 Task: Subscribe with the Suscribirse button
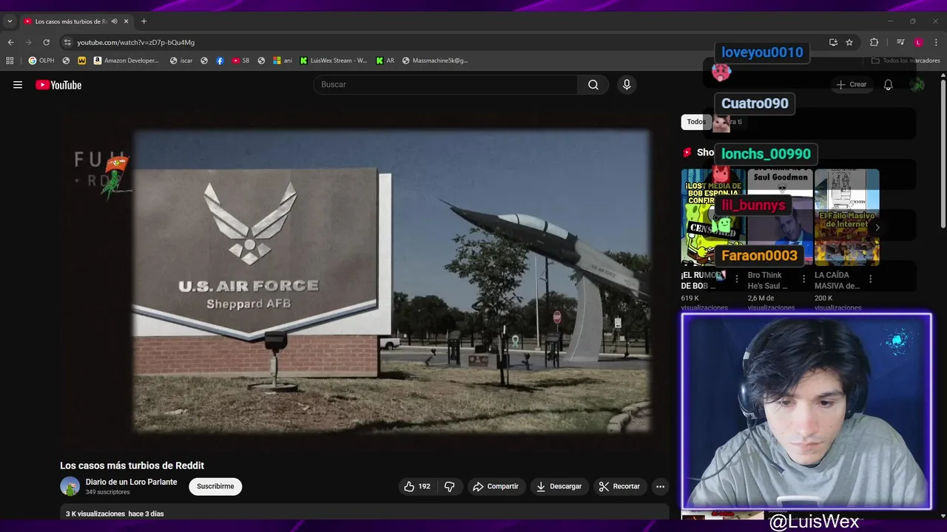(215, 486)
